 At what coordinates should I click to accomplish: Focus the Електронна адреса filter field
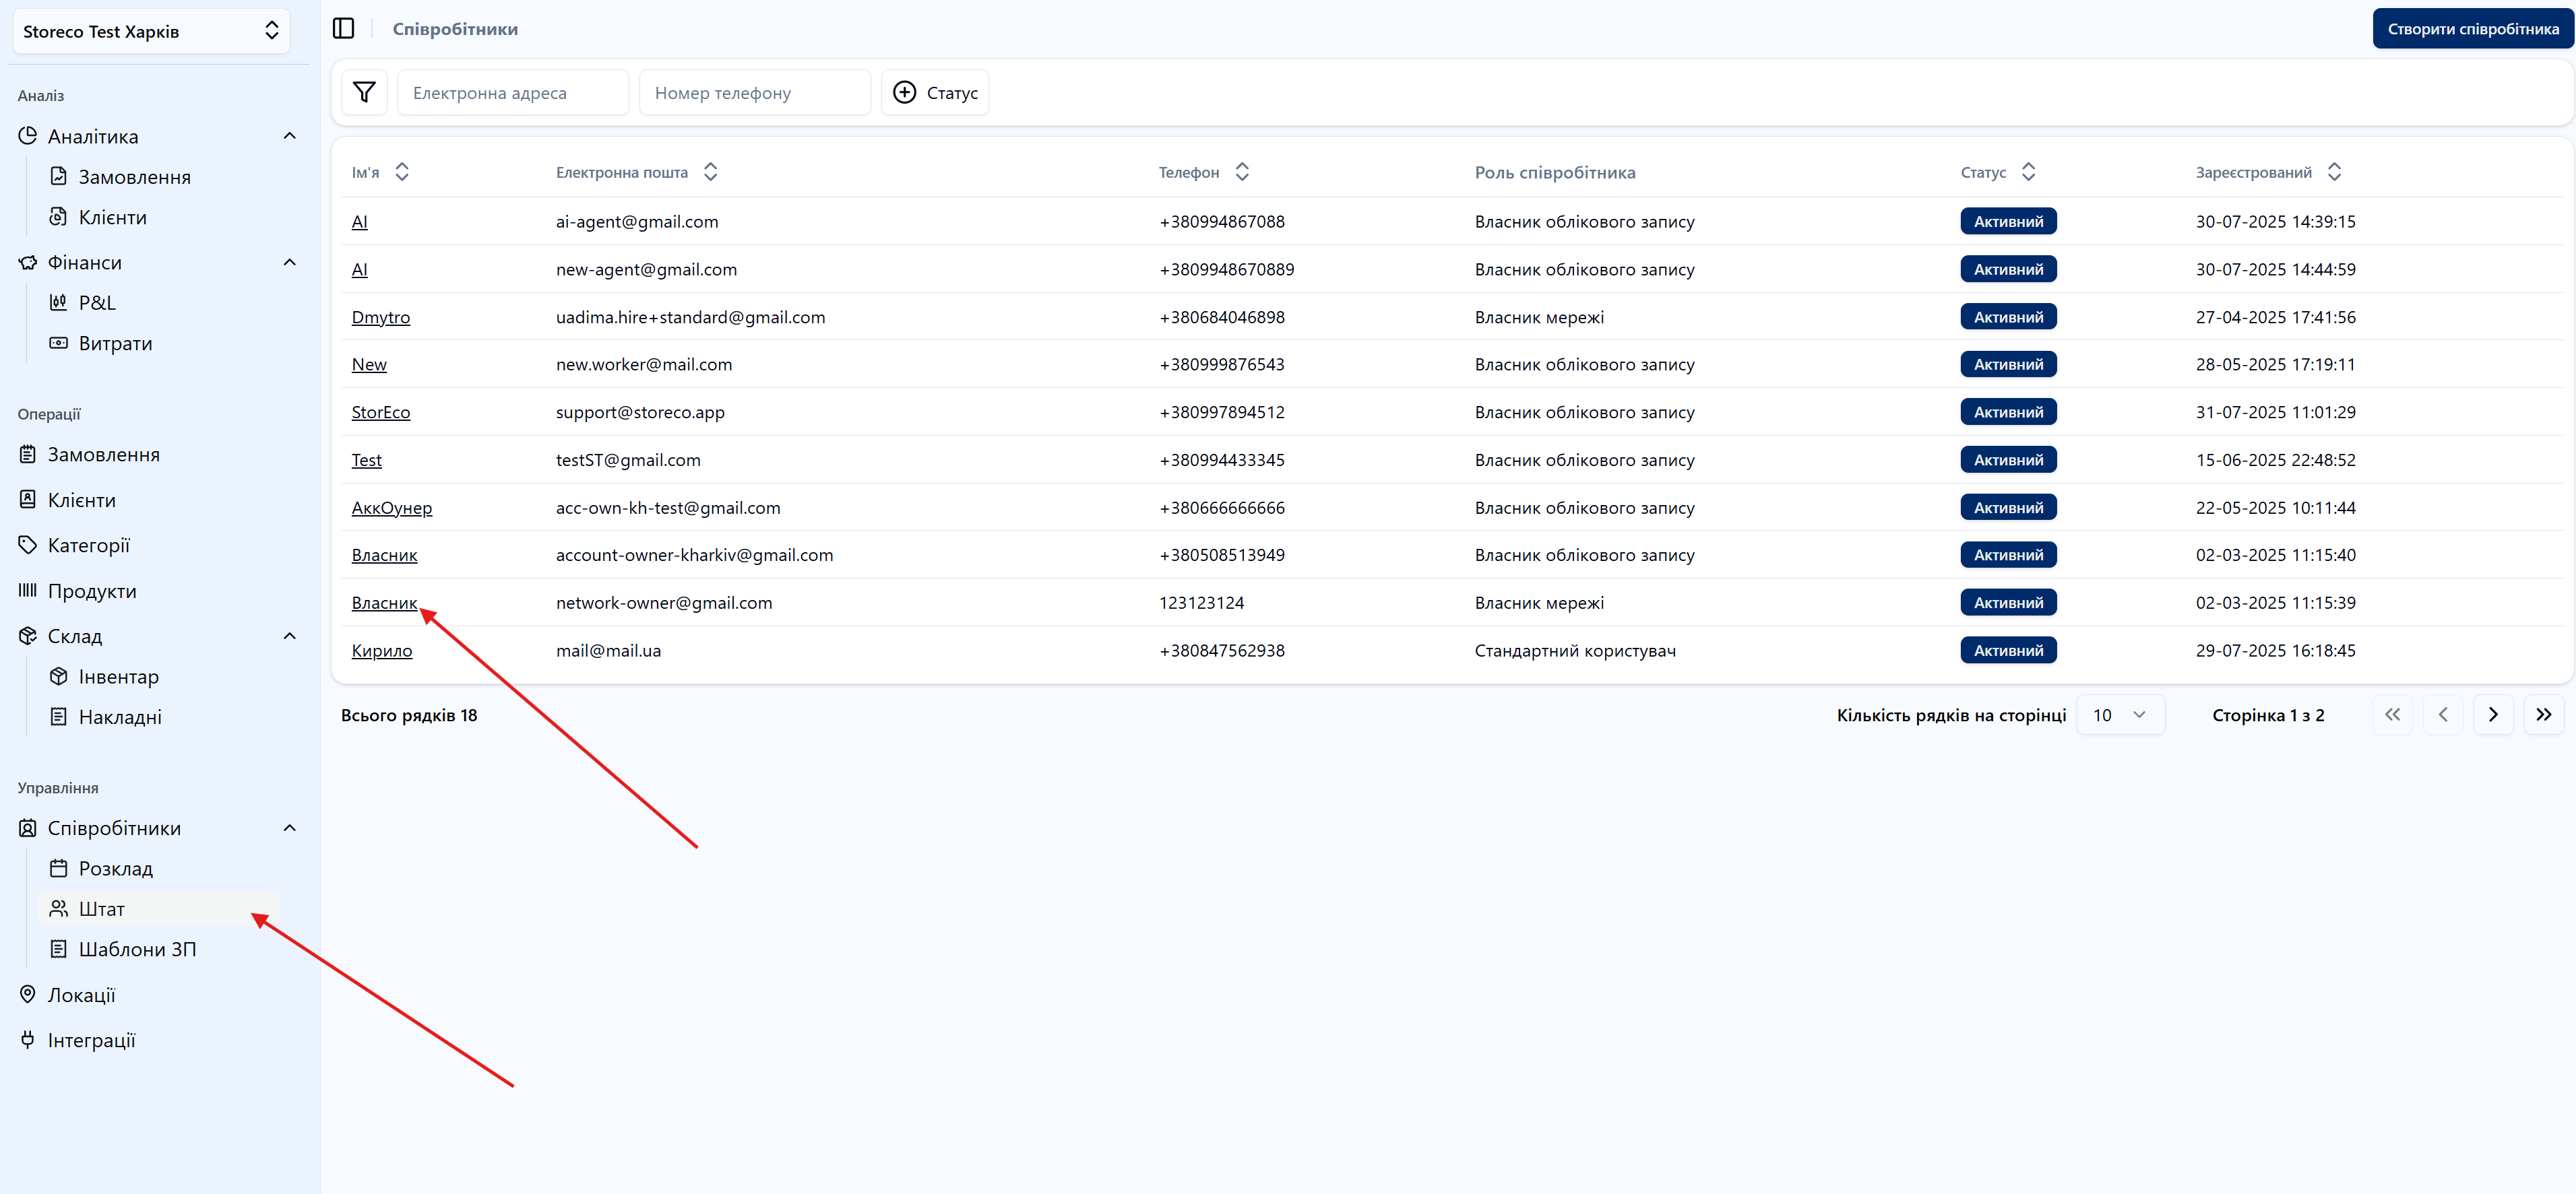[x=513, y=93]
